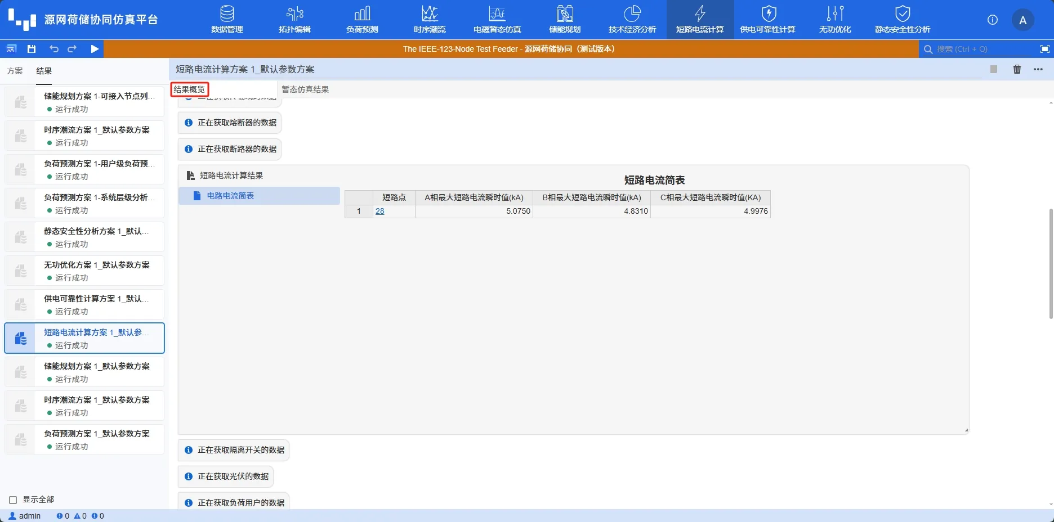Click the 正在获取隔离开关的数据 message

point(234,450)
